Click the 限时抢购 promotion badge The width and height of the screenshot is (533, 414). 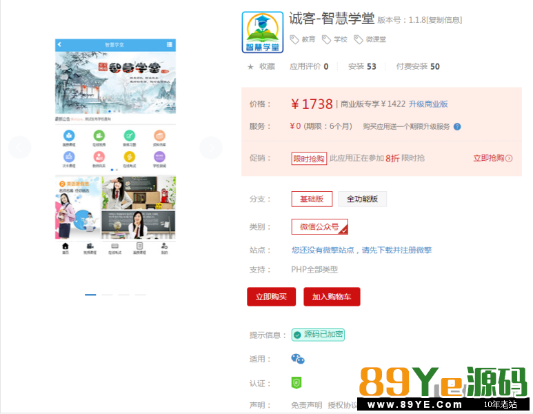[309, 159]
